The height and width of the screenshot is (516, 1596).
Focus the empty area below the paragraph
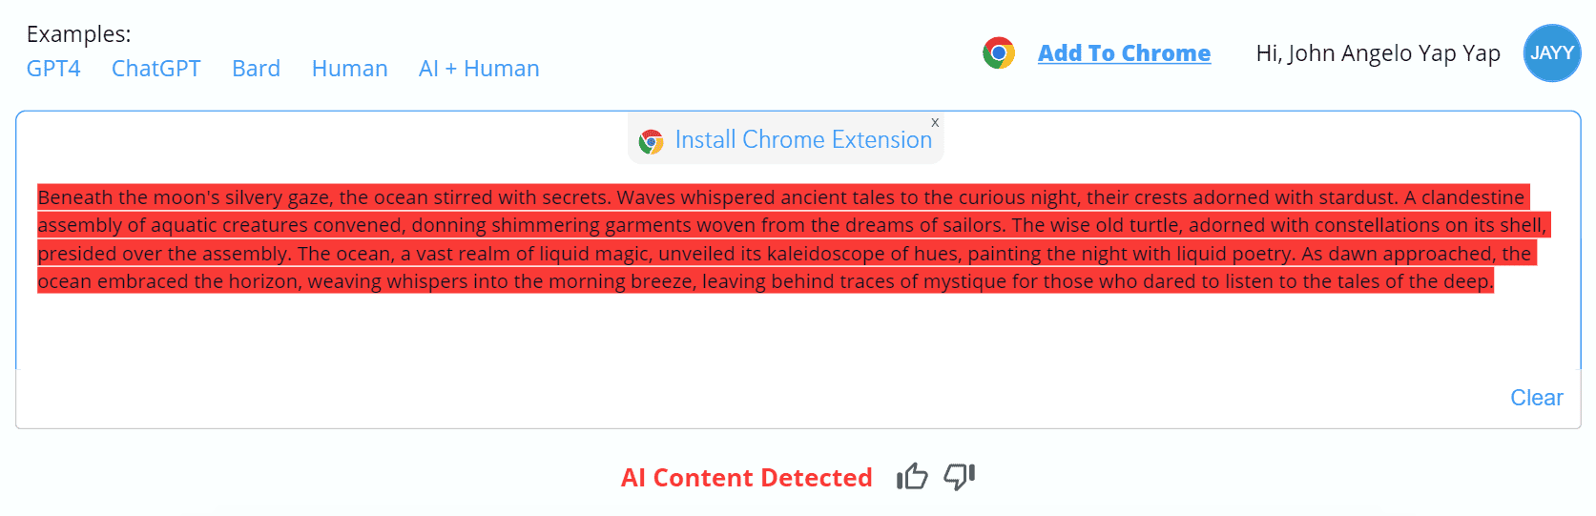tap(798, 334)
